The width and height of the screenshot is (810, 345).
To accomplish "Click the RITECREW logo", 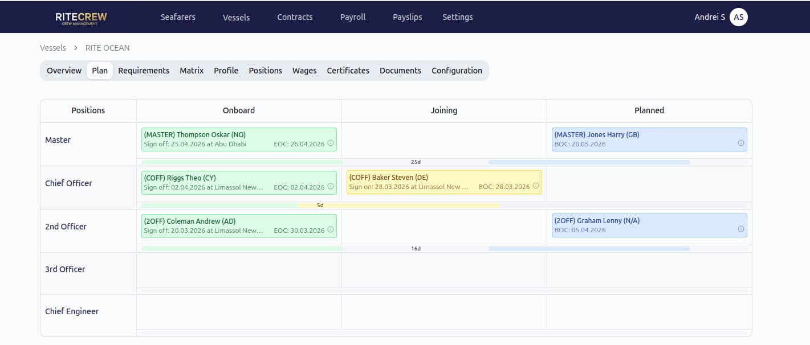I will point(81,18).
